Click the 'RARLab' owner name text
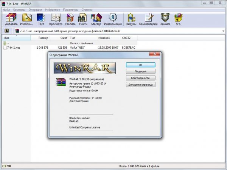The height and width of the screenshot is (170, 227). tap(74, 121)
